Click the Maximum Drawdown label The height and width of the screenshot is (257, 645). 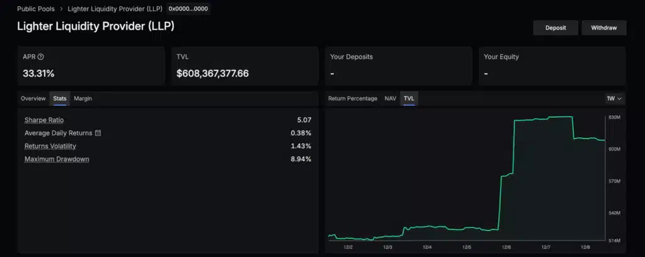(x=57, y=159)
